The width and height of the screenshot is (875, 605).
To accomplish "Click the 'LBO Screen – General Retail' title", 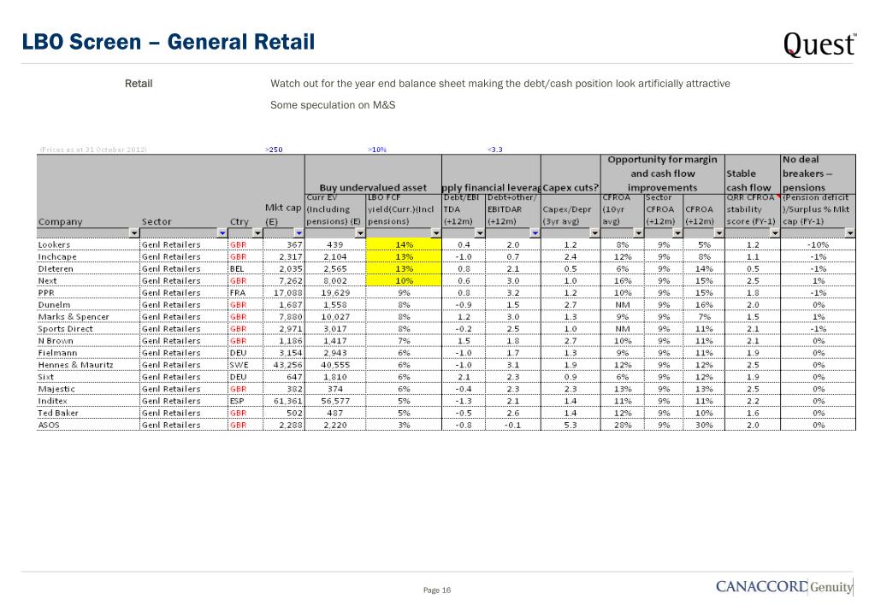I will pyautogui.click(x=168, y=42).
